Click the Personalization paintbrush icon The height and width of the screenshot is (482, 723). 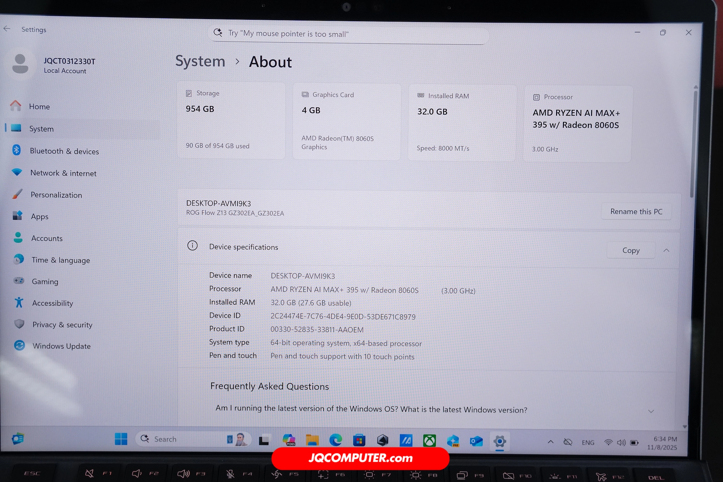[17, 194]
